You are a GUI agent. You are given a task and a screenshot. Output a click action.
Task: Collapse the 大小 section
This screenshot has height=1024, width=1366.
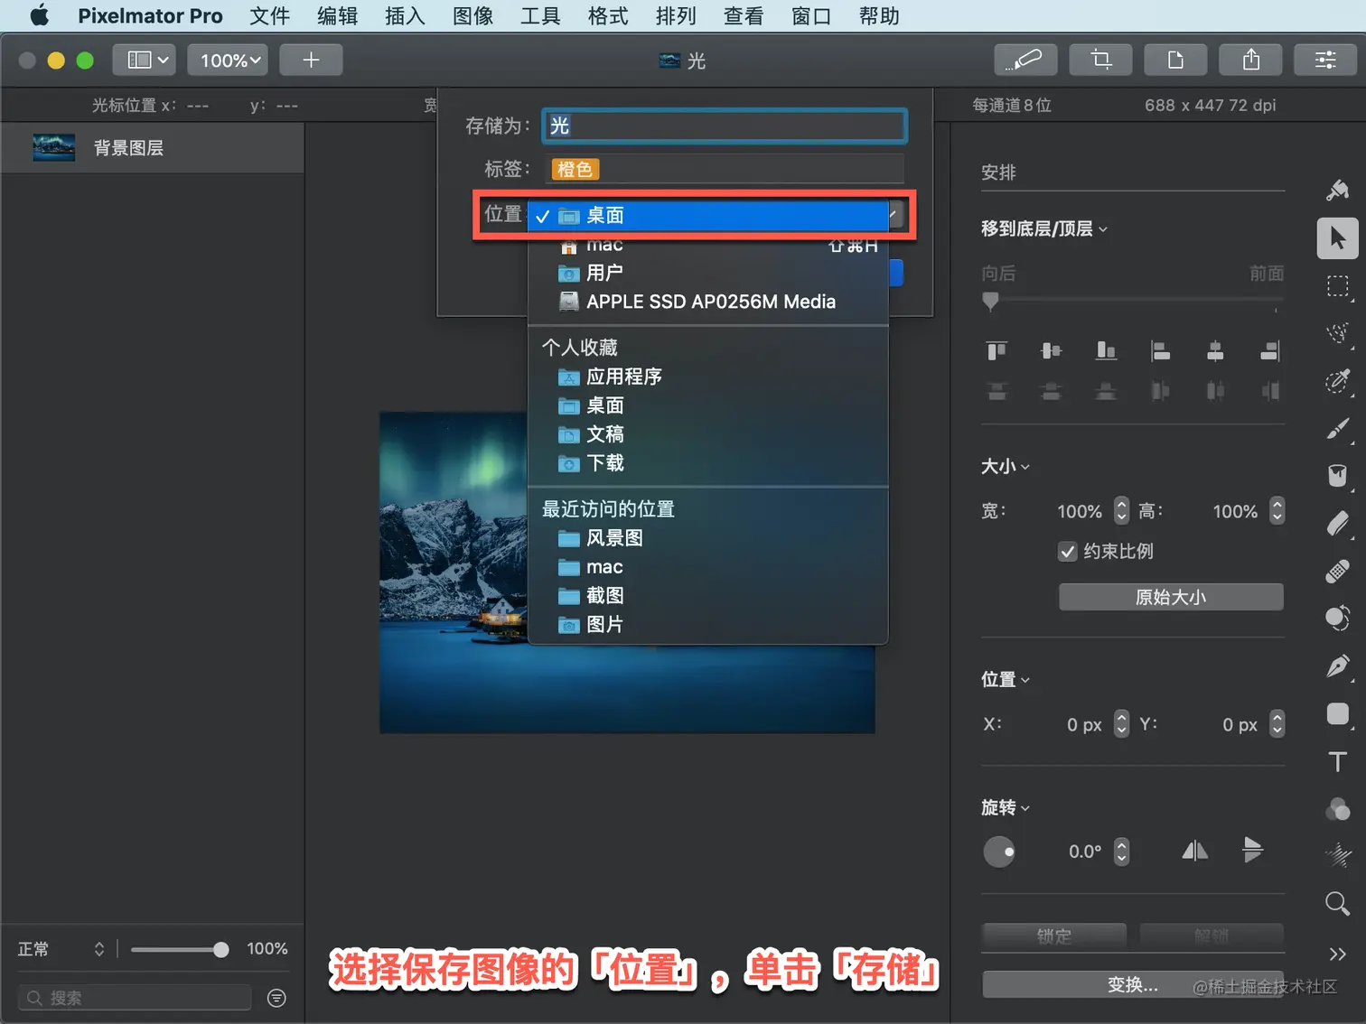point(1025,467)
